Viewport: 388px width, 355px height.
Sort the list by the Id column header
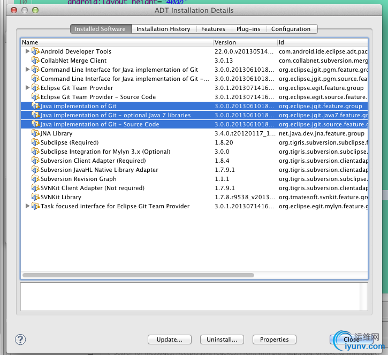(322, 42)
